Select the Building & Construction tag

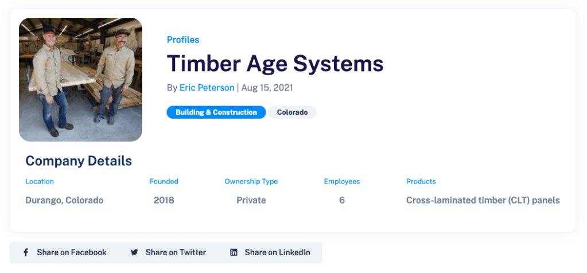[216, 112]
